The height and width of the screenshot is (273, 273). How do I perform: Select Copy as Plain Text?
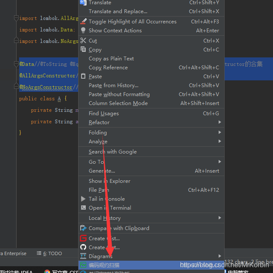coord(151,59)
